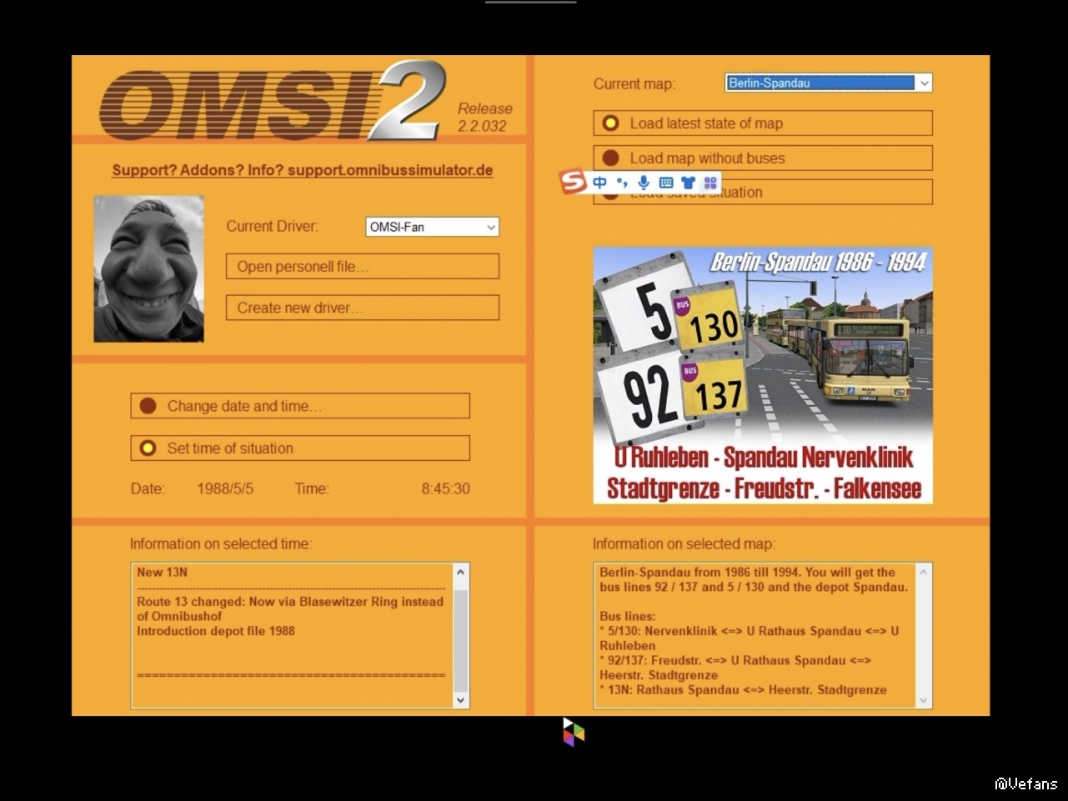Screen dimensions: 1068x801
Task: Open the Current Driver dropdown
Action: coord(433,227)
